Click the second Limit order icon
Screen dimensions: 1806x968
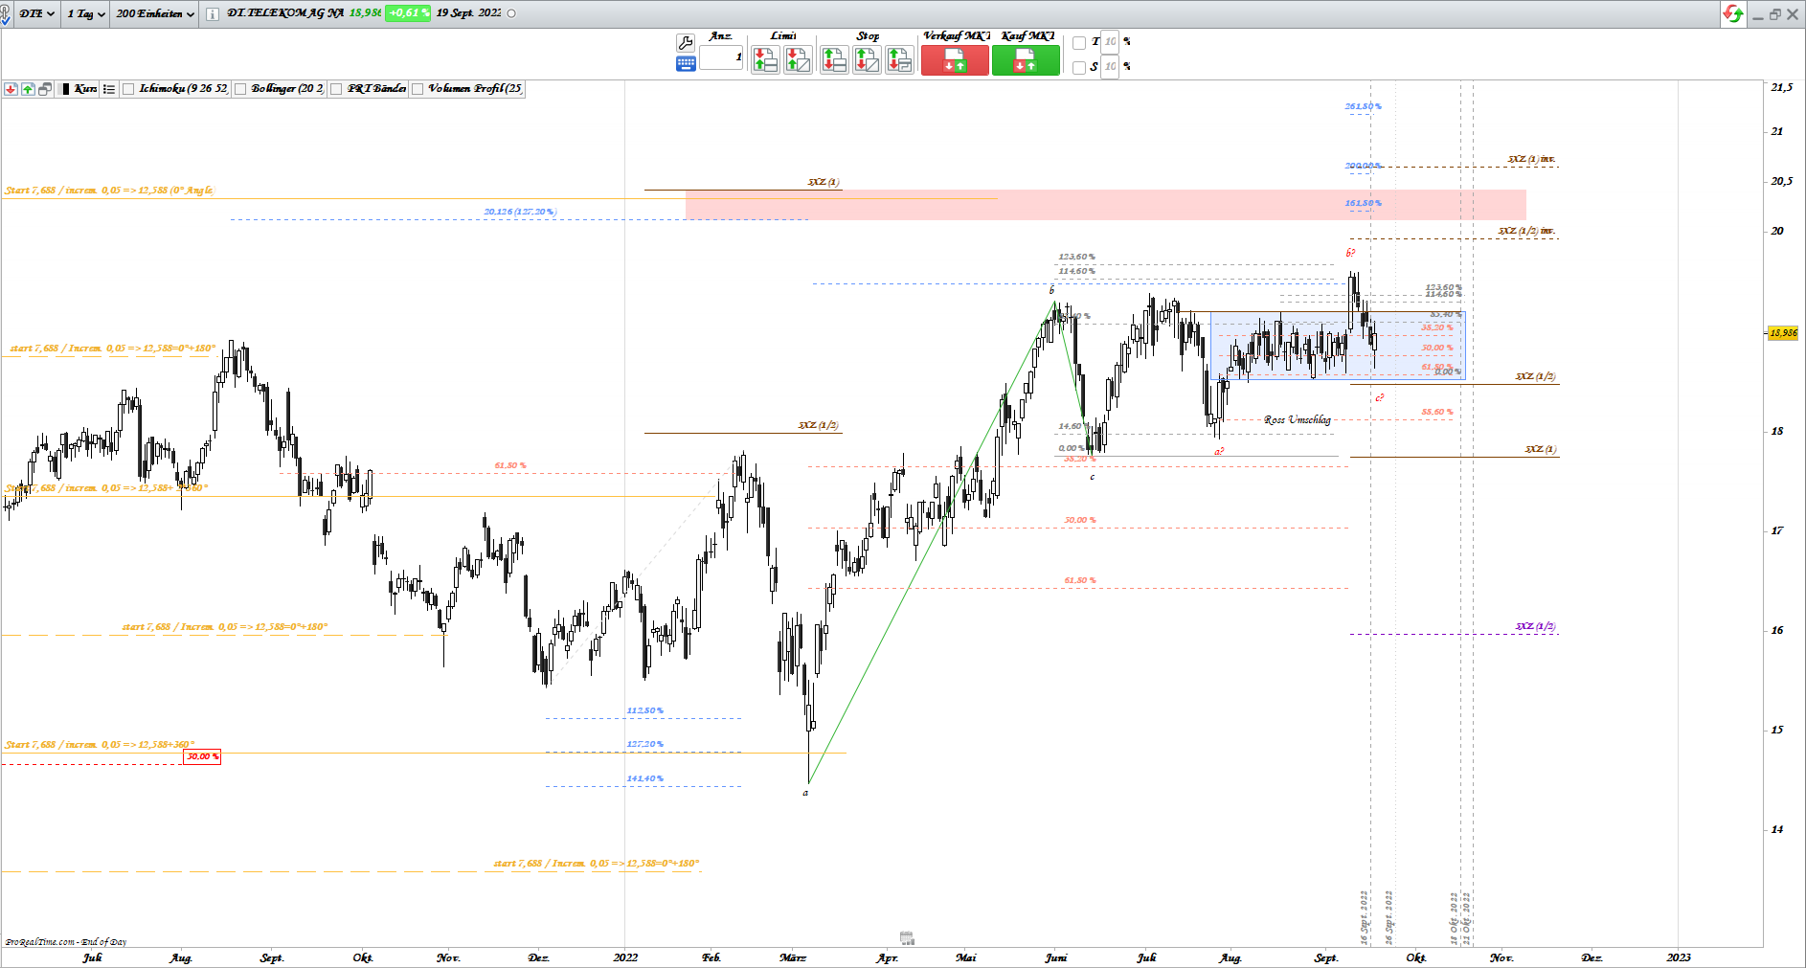pos(798,60)
